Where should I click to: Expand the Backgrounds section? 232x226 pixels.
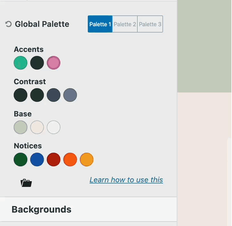88,209
